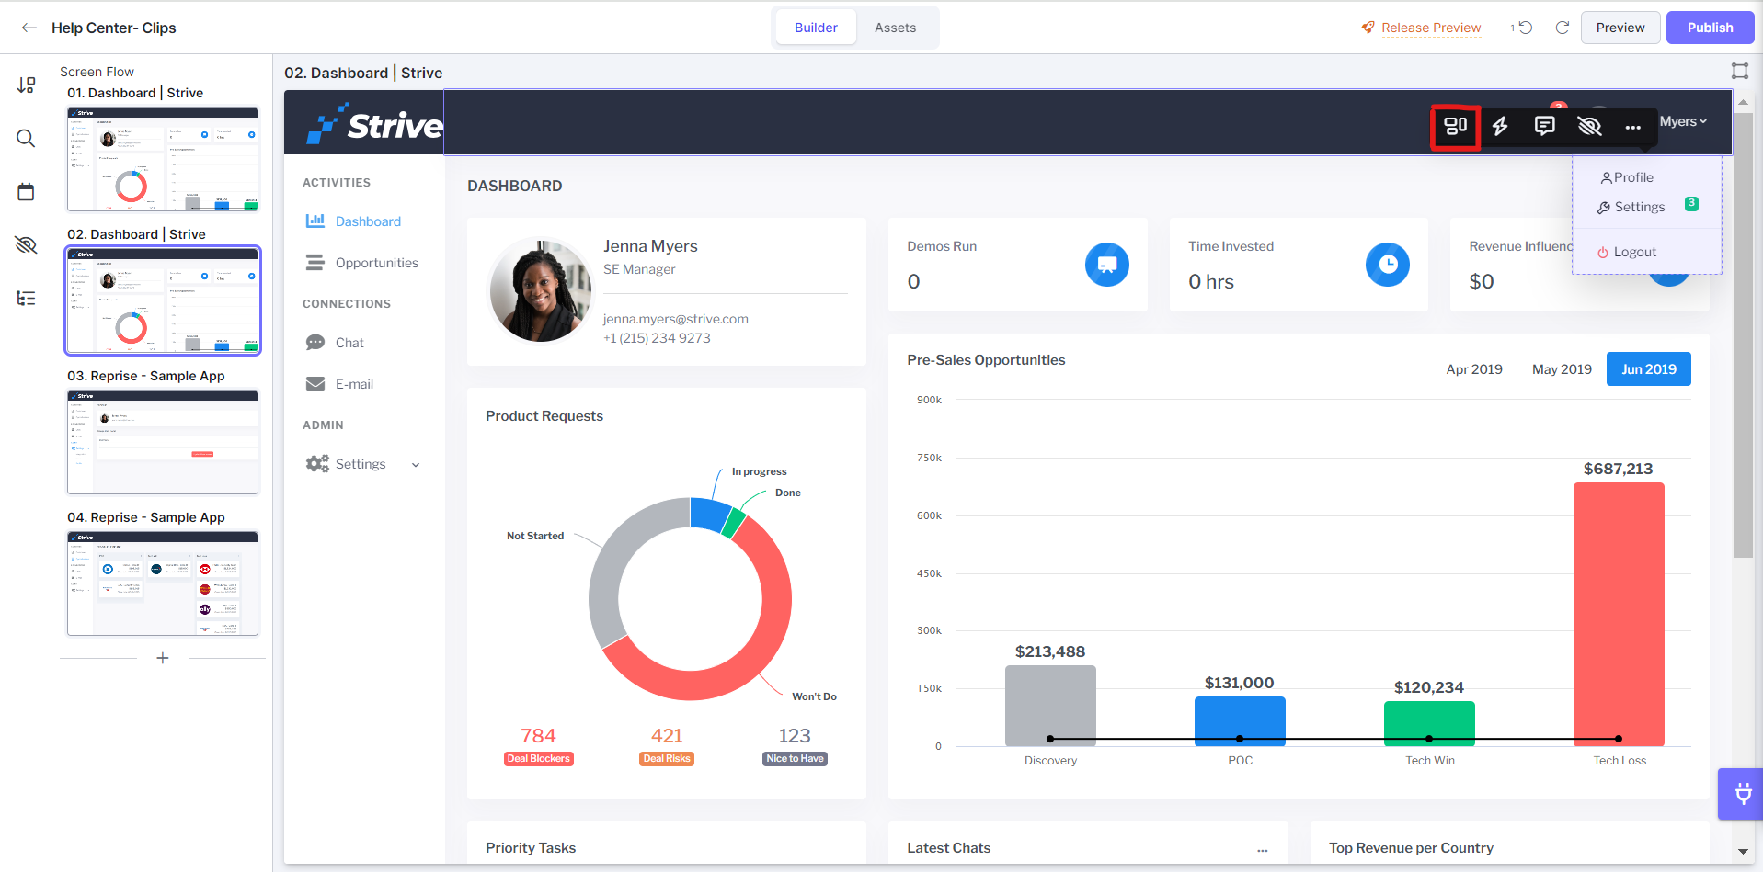Select the 01. Dashboard | Strive thumbnail

(163, 159)
